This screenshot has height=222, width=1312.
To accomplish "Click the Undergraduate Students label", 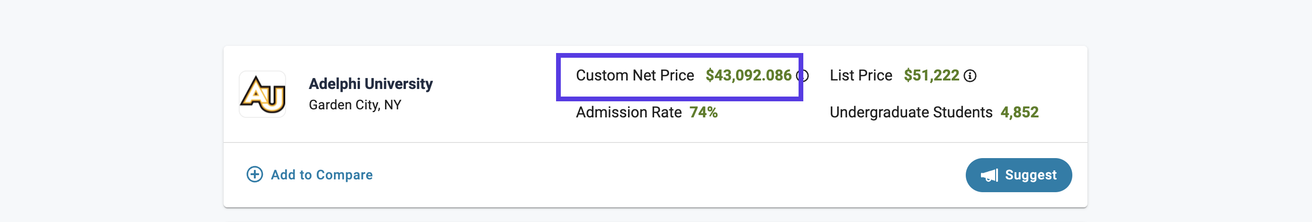I will pos(911,112).
